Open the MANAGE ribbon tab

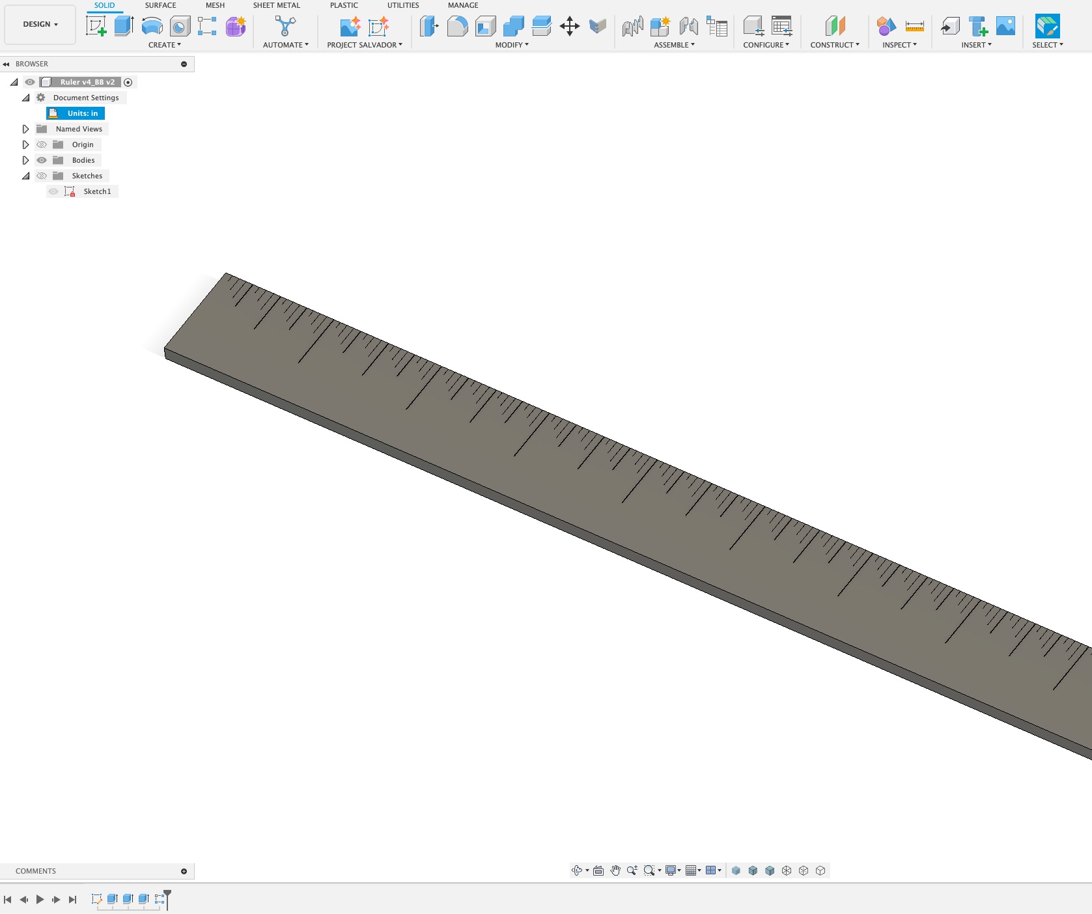click(x=463, y=5)
